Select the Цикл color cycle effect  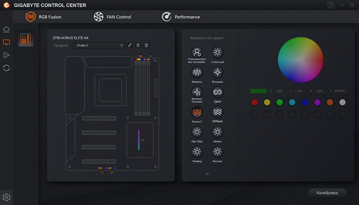[217, 92]
